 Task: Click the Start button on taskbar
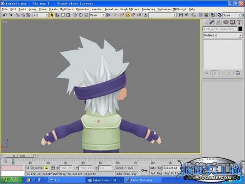point(12,180)
